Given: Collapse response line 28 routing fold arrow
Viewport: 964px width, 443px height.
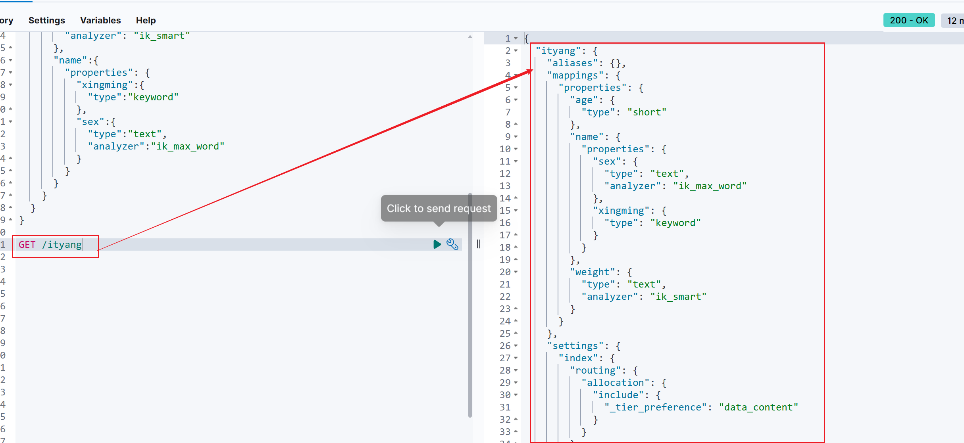Looking at the screenshot, I should (x=516, y=370).
